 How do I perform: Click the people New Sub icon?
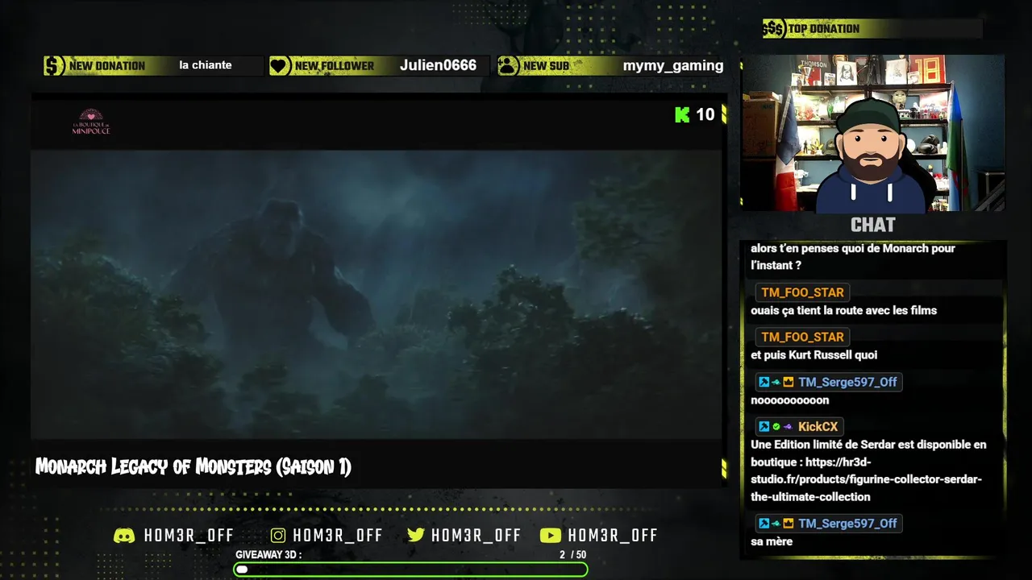click(508, 66)
